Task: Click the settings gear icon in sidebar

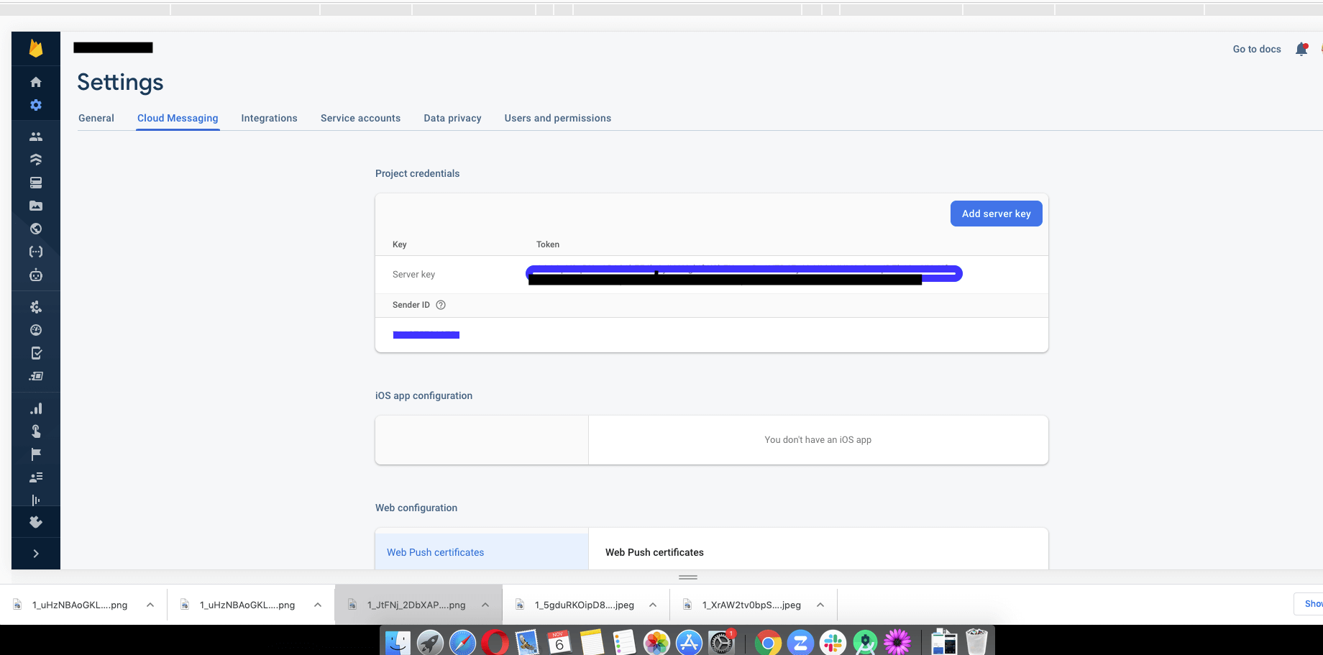Action: pos(36,105)
